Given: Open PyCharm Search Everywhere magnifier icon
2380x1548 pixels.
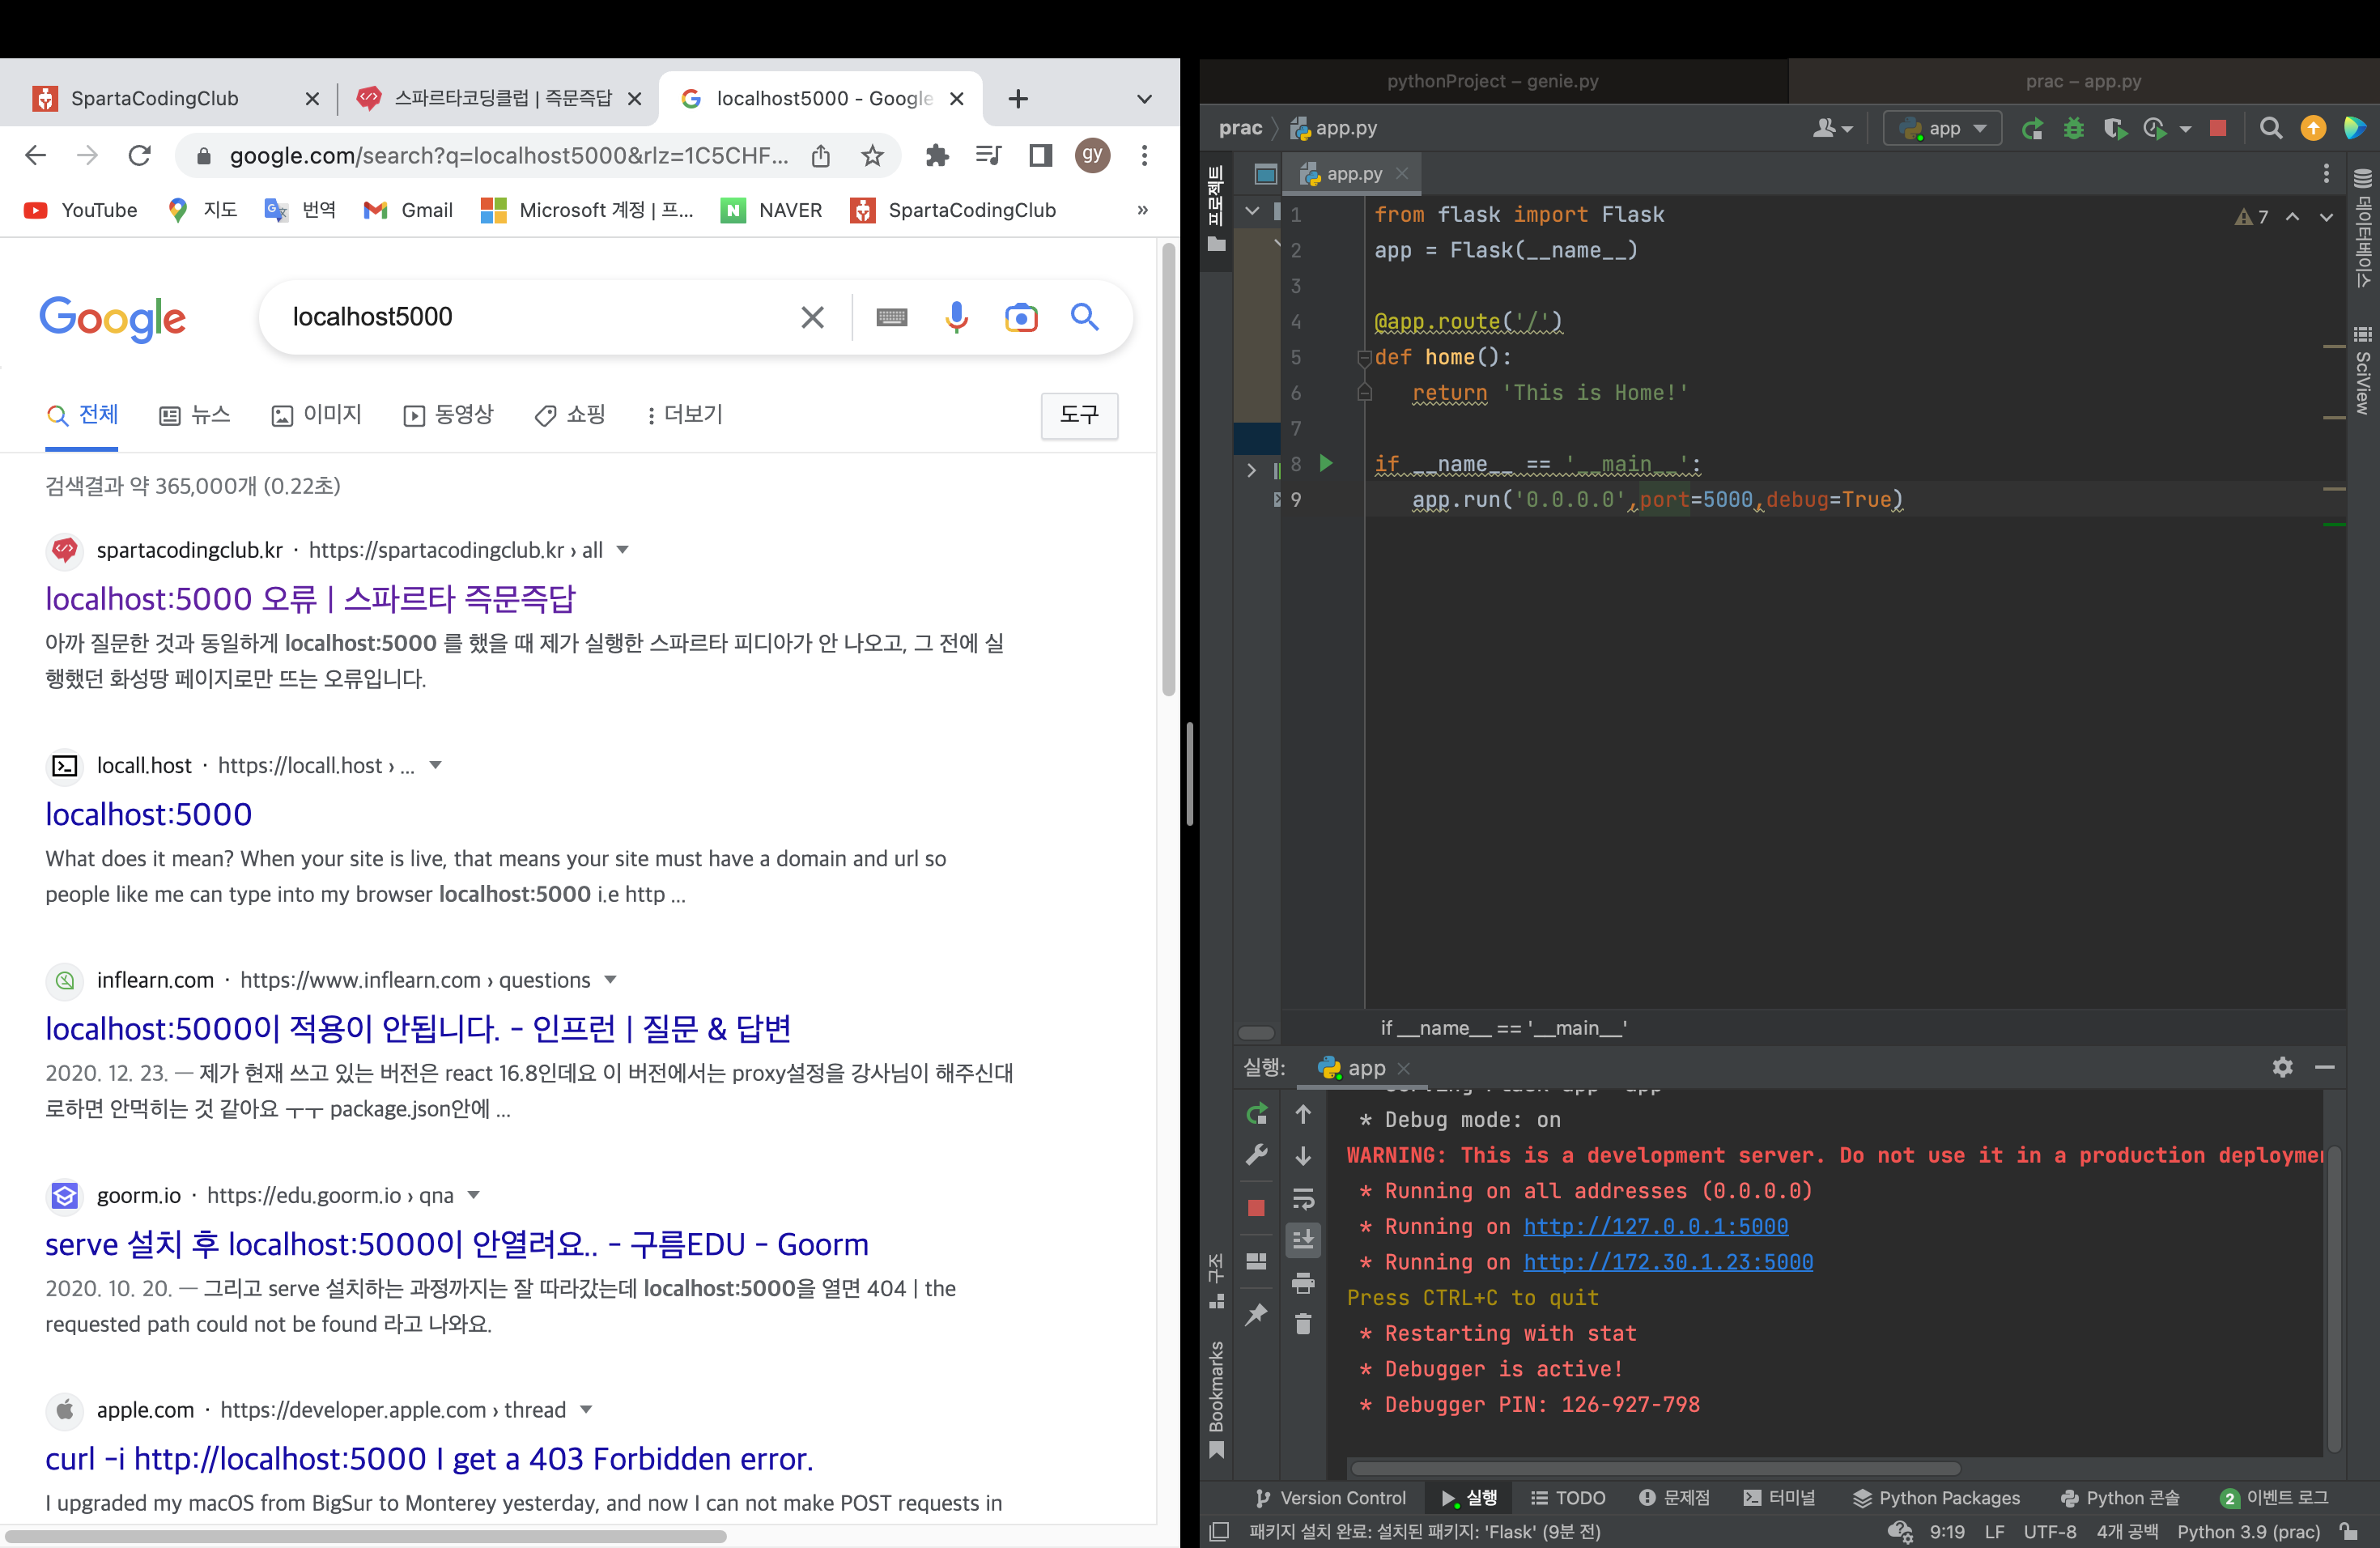Looking at the screenshot, I should tap(2271, 128).
